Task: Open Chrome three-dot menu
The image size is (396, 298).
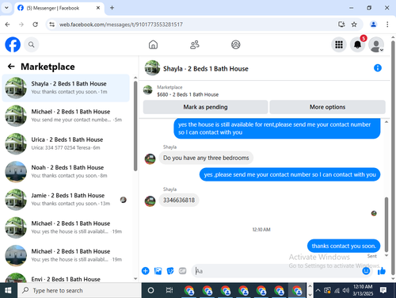Action: [387, 25]
